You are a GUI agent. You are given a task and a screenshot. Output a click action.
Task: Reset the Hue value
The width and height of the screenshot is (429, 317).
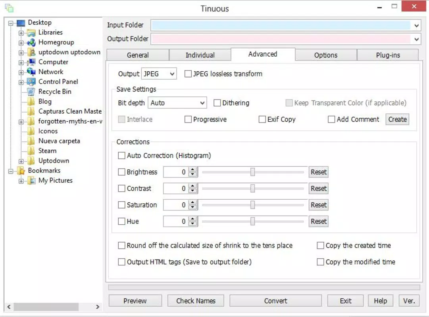pyautogui.click(x=318, y=222)
